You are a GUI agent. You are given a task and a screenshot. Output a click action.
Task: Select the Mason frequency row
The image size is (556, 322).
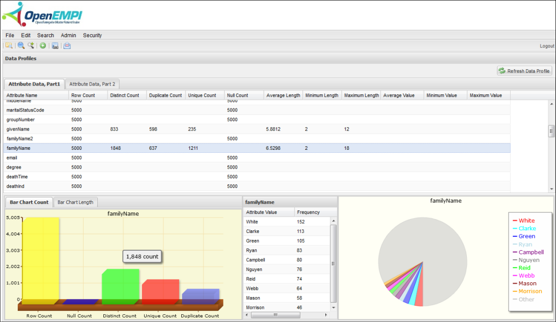click(x=287, y=298)
